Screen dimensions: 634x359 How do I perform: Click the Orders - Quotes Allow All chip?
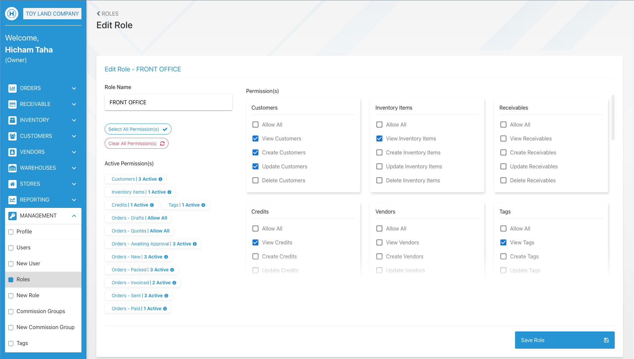pos(139,231)
